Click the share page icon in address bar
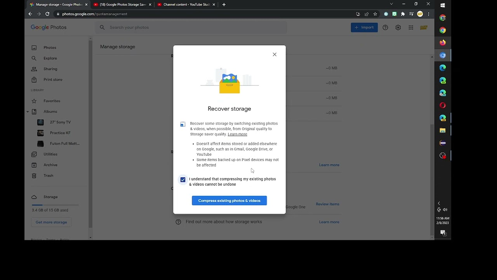 point(367,14)
